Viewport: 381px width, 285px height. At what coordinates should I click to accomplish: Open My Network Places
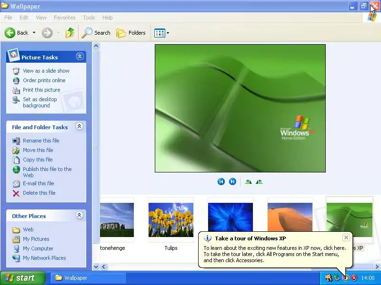(44, 258)
